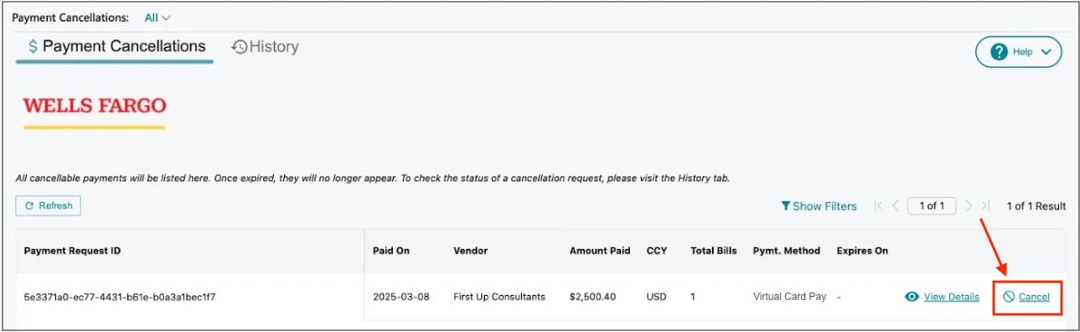Open the Payment Cancellations All dropdown

click(158, 17)
